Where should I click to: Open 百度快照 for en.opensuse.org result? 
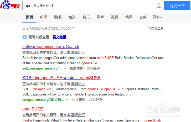coord(79,100)
